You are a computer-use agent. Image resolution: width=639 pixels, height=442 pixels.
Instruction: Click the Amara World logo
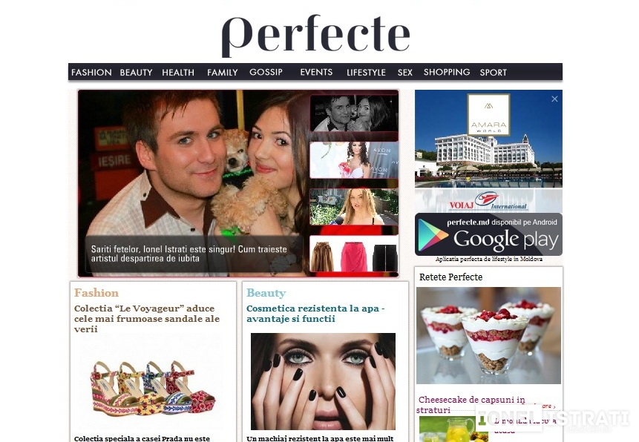[x=488, y=115]
